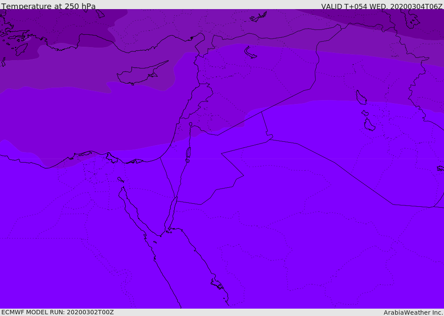Screen dimensions: 444x316
Task: Click the Dead Sea outline on the map
Action: [x=188, y=153]
